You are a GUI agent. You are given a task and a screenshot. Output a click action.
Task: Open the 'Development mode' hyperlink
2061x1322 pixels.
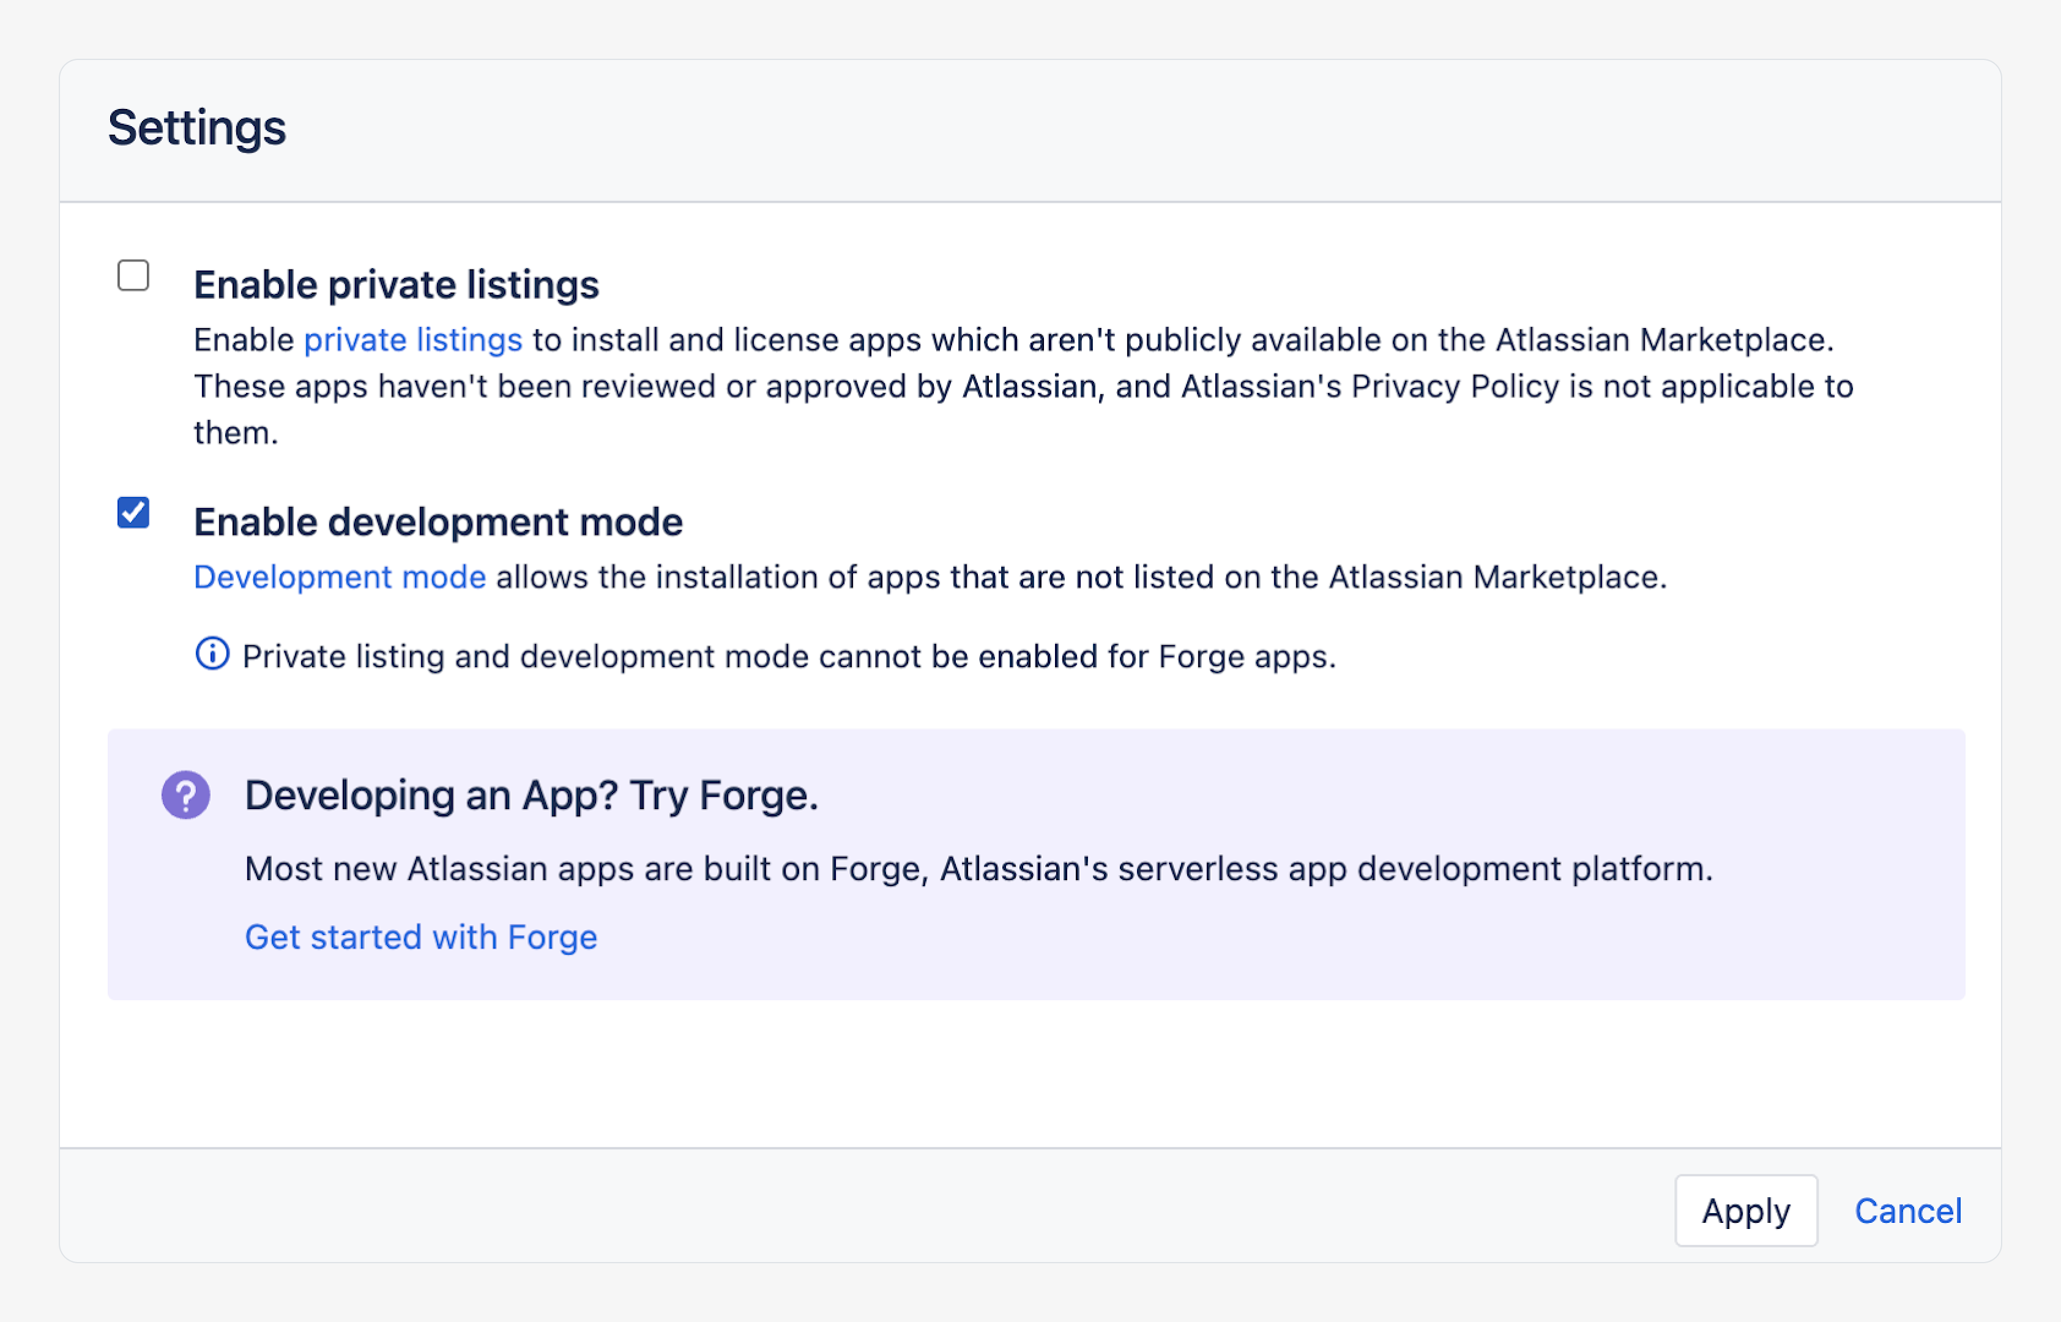point(340,577)
